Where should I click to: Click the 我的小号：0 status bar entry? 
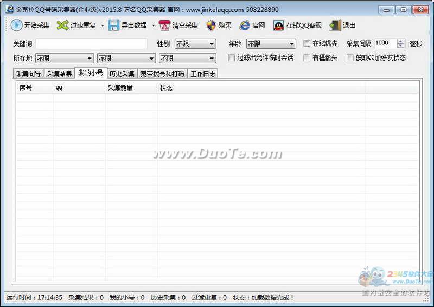pyautogui.click(x=127, y=298)
